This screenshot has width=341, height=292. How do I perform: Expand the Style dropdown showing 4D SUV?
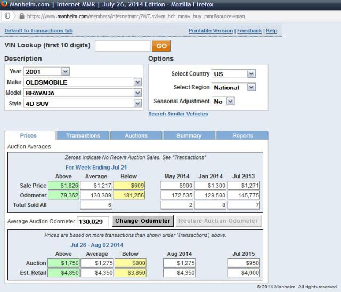pos(83,103)
